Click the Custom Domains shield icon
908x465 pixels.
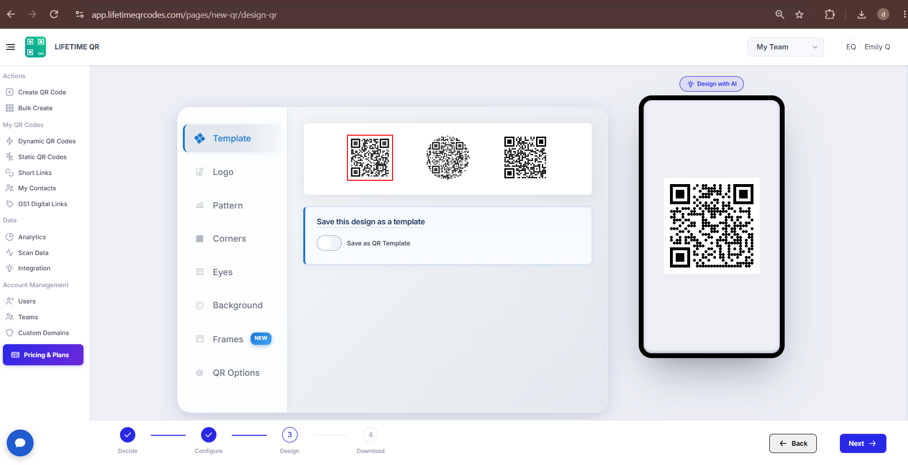(10, 333)
